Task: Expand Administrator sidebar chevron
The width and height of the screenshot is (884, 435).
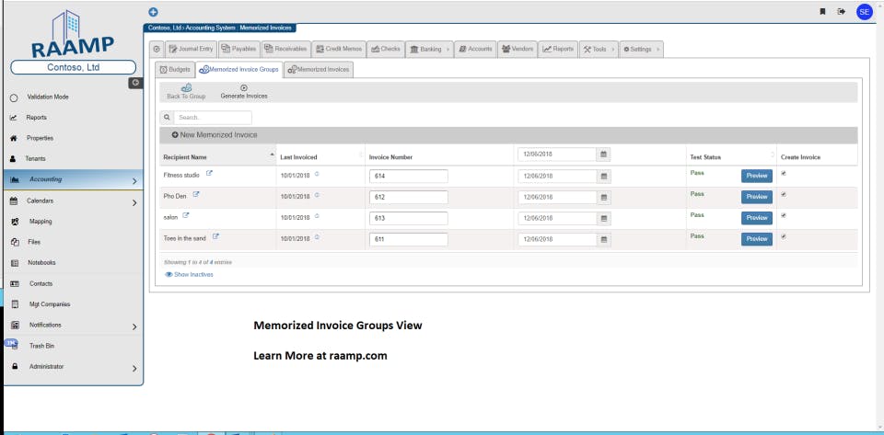Action: point(134,369)
